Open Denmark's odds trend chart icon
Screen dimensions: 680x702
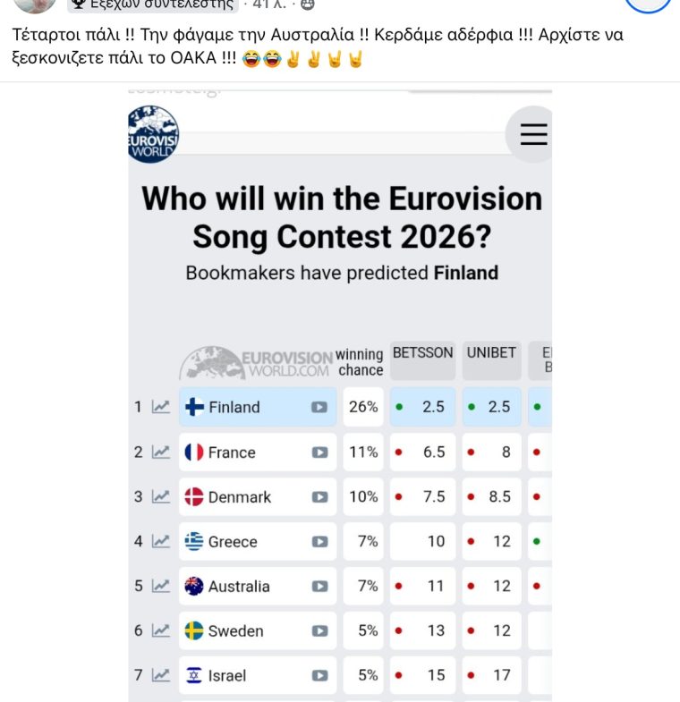click(x=161, y=497)
